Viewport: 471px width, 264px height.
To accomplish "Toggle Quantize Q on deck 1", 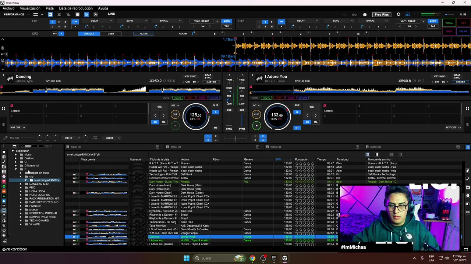I will [x=216, y=112].
